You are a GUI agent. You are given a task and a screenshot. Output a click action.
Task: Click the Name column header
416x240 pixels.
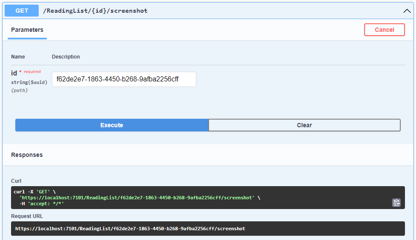(x=18, y=57)
